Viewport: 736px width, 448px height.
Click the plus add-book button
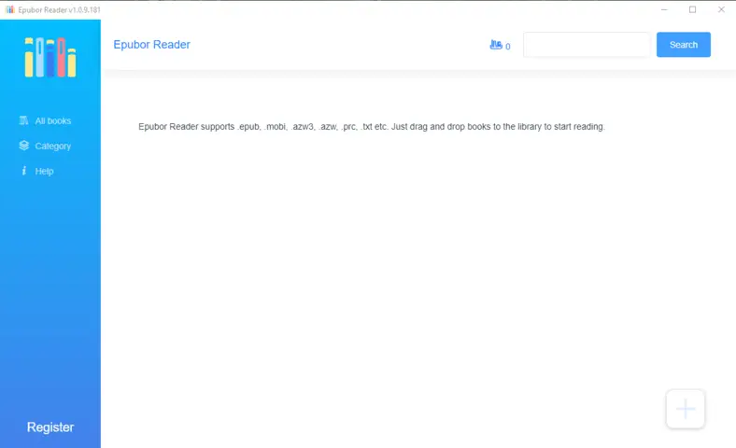(x=686, y=409)
